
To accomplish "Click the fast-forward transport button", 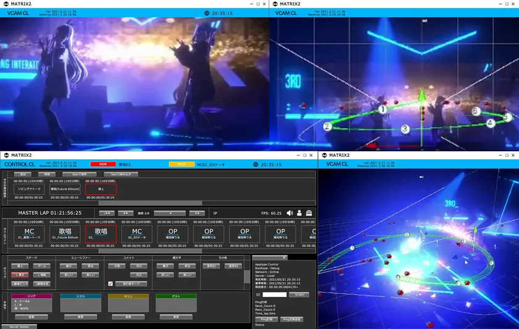I will click(x=196, y=213).
